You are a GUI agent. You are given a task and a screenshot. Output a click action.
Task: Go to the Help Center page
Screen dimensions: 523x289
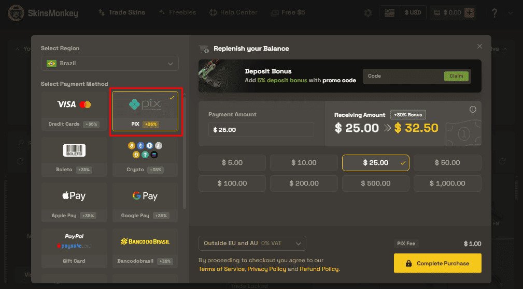[x=233, y=12]
